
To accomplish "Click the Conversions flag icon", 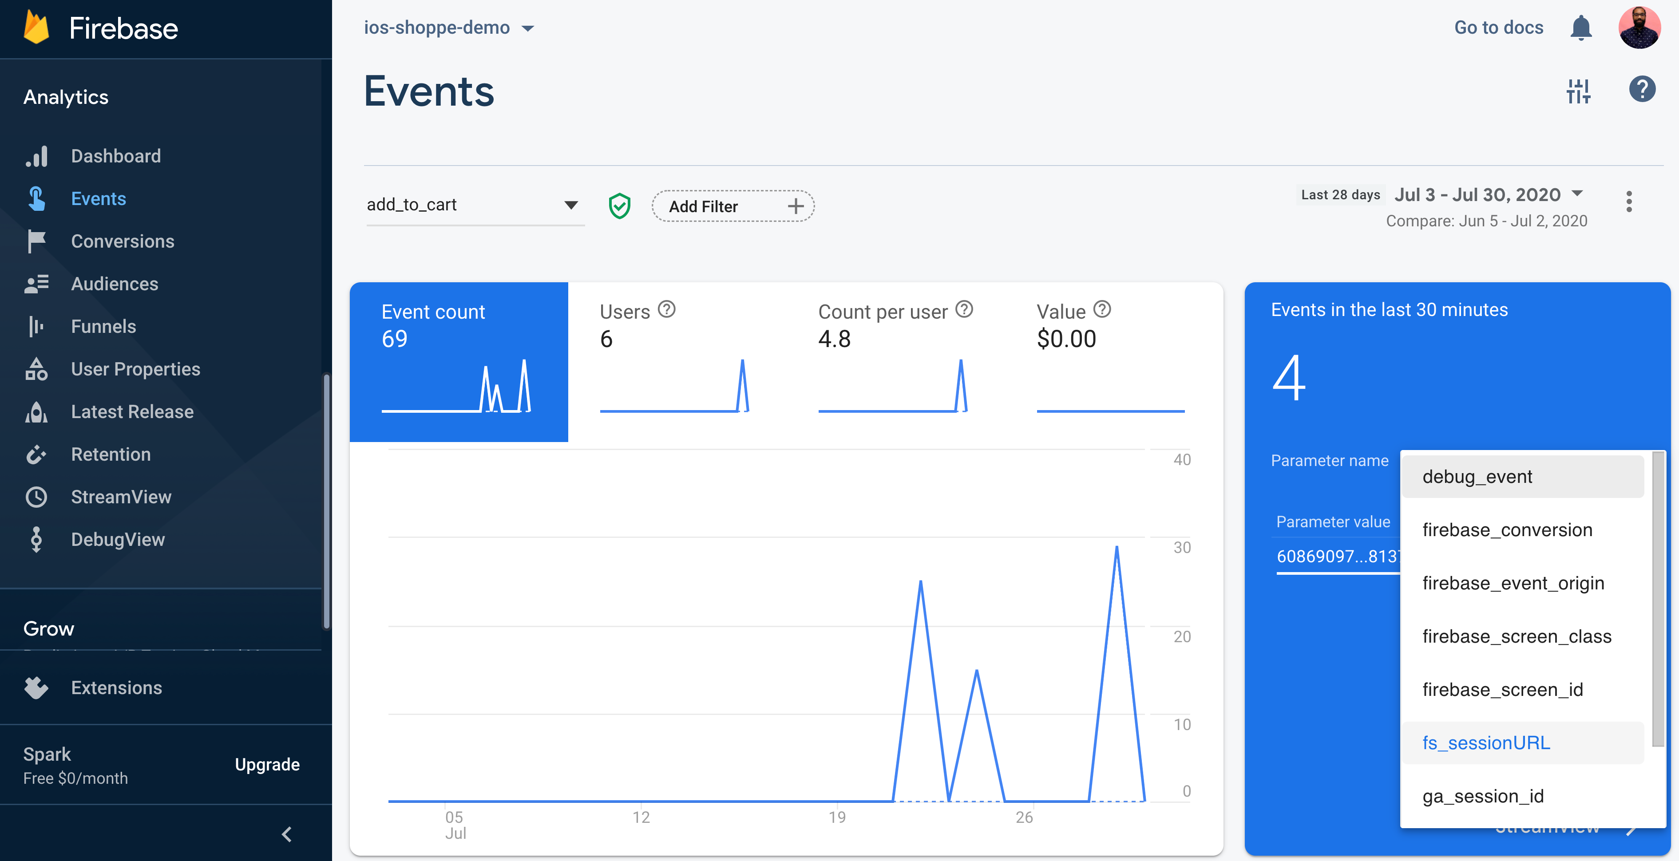I will click(36, 241).
